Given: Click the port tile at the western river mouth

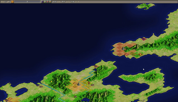Looking at the screenshot, I should (38, 85).
